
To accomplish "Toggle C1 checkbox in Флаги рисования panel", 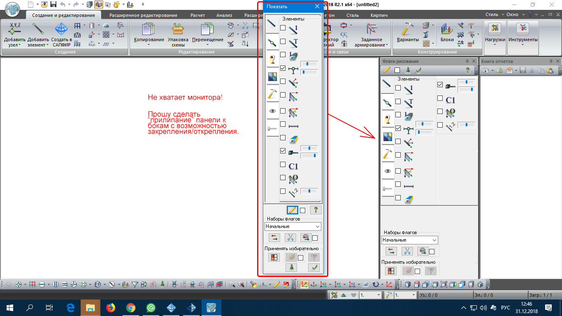I will (440, 99).
